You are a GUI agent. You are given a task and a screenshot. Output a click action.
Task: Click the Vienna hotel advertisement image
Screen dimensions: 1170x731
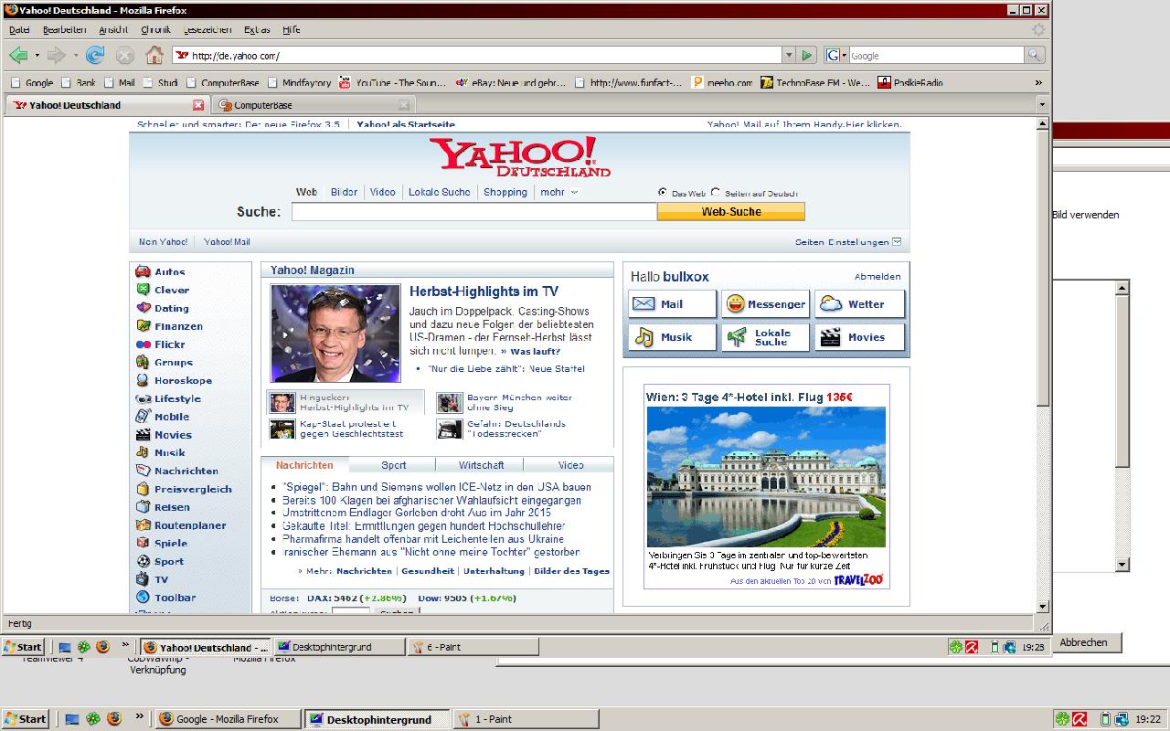click(x=766, y=477)
